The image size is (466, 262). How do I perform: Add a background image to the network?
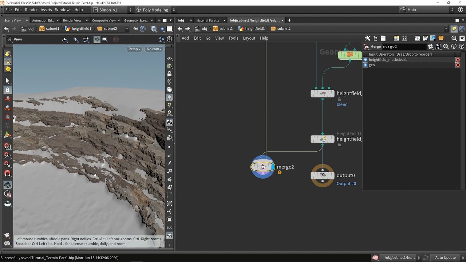click(x=433, y=38)
